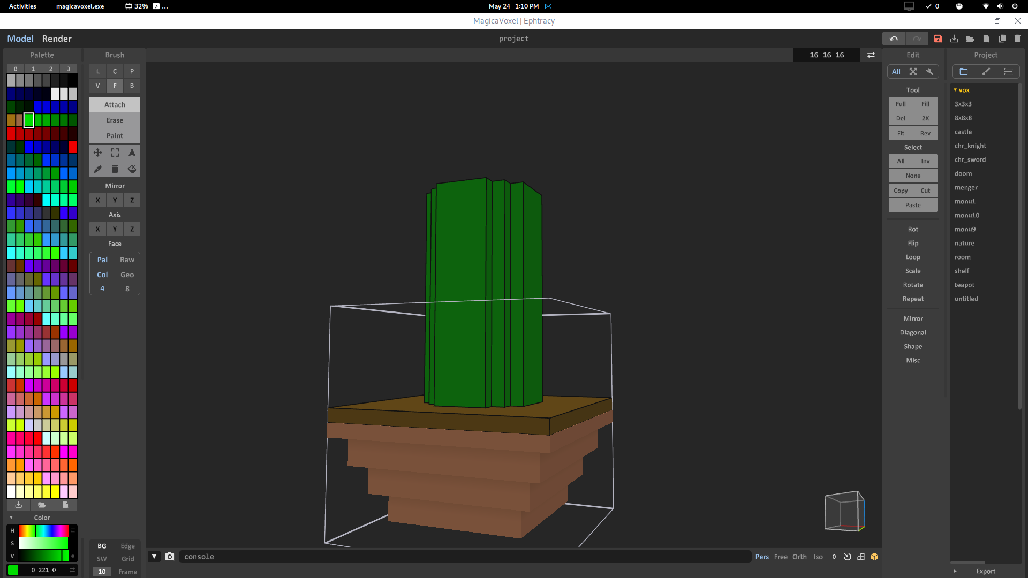Click the Save As download icon in top toolbar

pos(954,39)
